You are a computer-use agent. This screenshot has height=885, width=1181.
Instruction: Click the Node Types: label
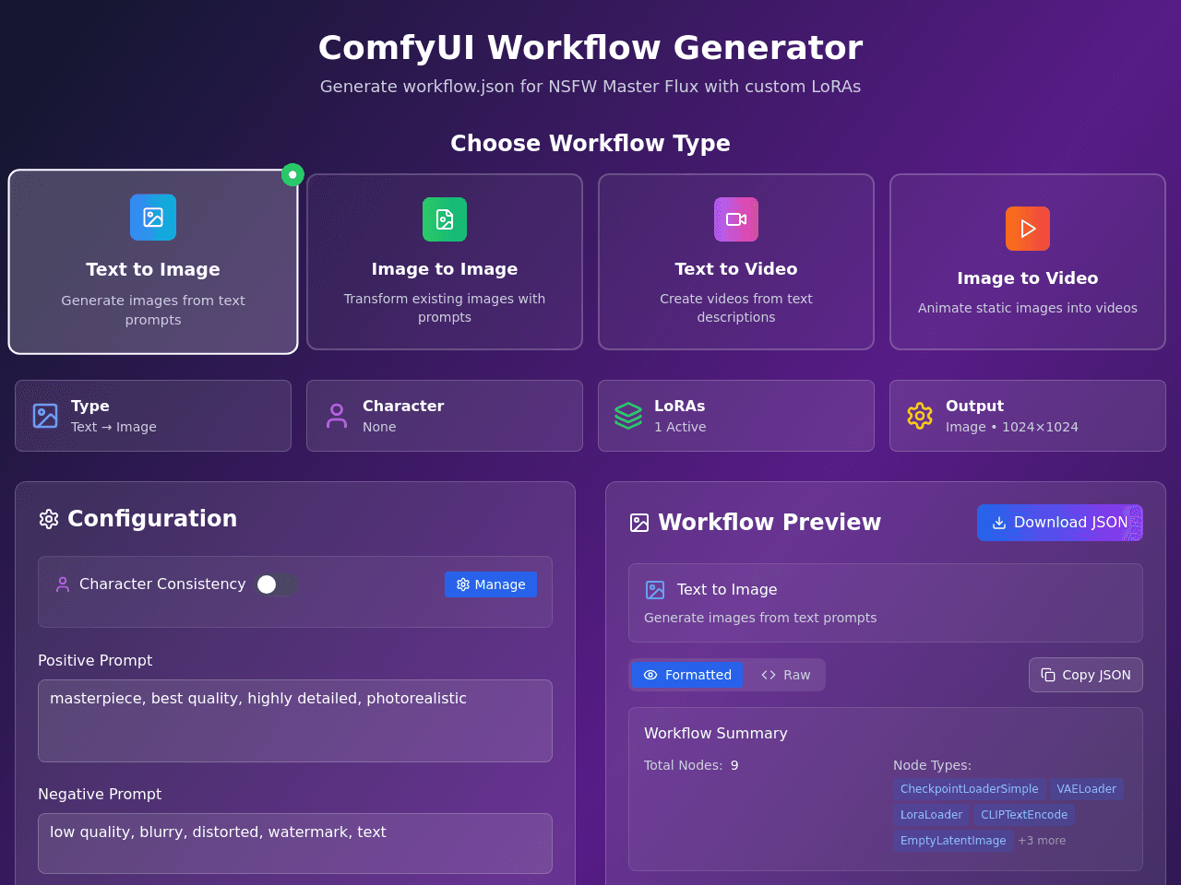(x=932, y=765)
